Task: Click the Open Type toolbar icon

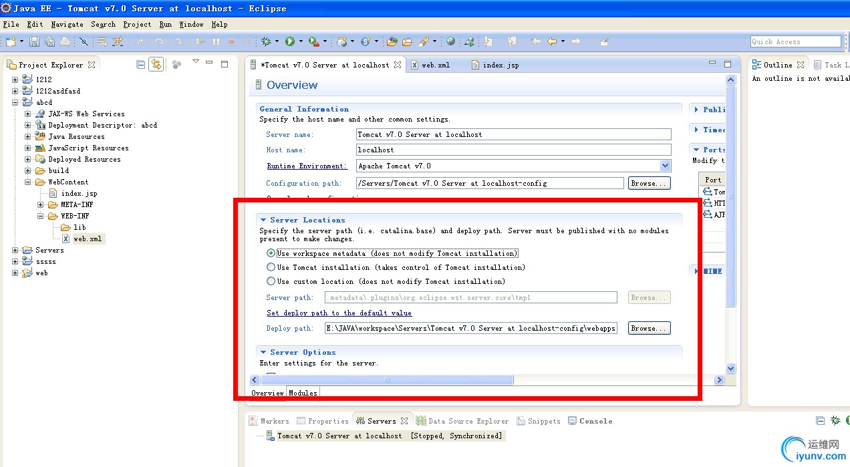Action: coord(392,41)
